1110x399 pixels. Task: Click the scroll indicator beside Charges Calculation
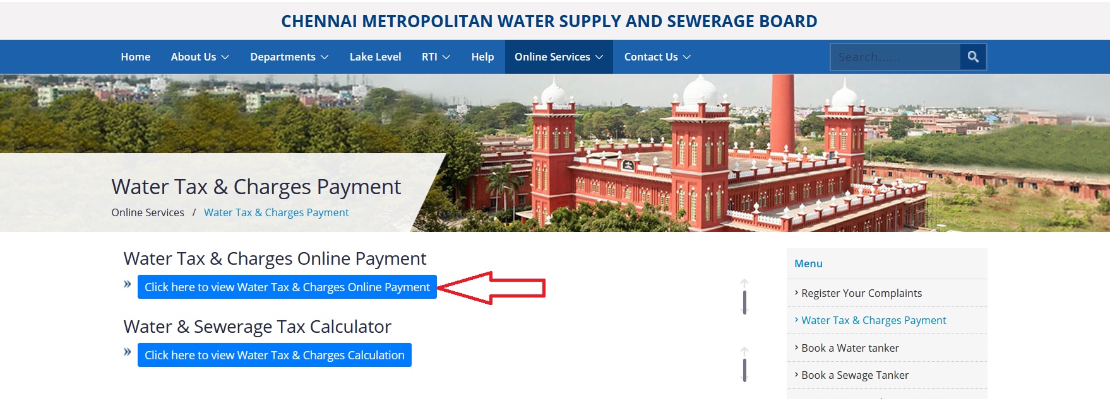(x=744, y=364)
